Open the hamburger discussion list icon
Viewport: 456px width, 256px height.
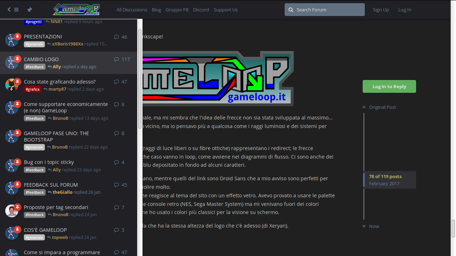pyautogui.click(x=16, y=10)
